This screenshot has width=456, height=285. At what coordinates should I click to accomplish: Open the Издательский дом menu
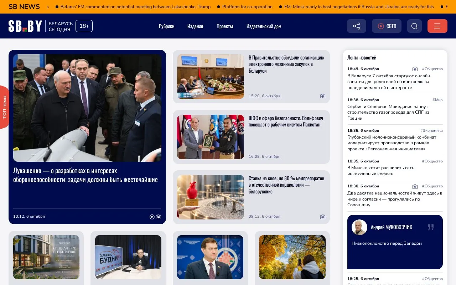[x=264, y=26]
